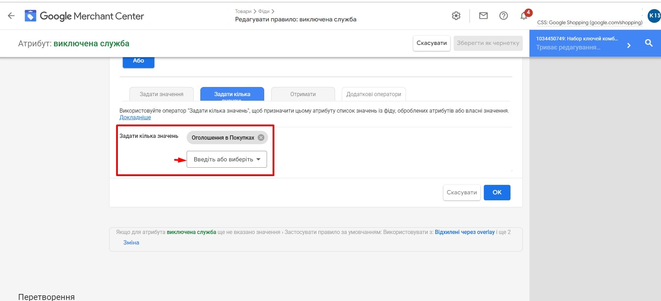This screenshot has height=301, width=661.
Task: Open 'Відхилені через overlay' link
Action: tap(465, 232)
